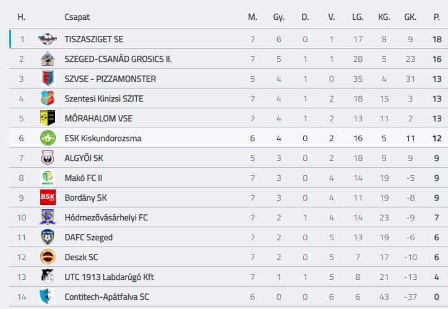Click the H. position column header
Viewport: 448px width, 309px height.
coord(22,17)
